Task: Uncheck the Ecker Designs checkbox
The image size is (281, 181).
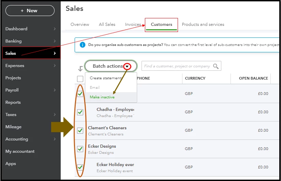Action: pos(80,149)
